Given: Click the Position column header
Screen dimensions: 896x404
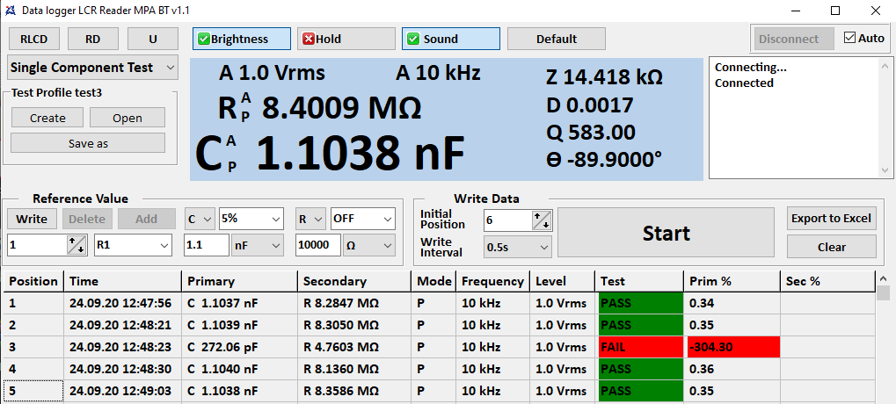Looking at the screenshot, I should click(33, 281).
